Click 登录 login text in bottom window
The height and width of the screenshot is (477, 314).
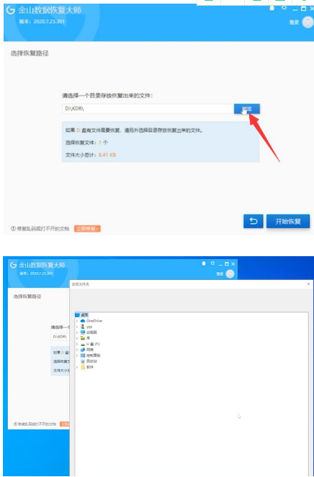click(x=220, y=274)
